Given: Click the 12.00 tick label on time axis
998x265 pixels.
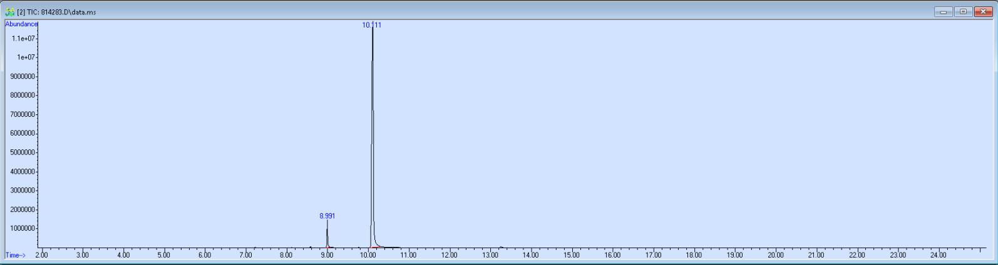Looking at the screenshot, I should (449, 255).
